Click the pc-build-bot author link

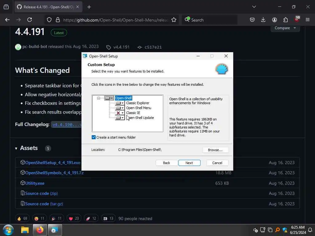click(34, 47)
